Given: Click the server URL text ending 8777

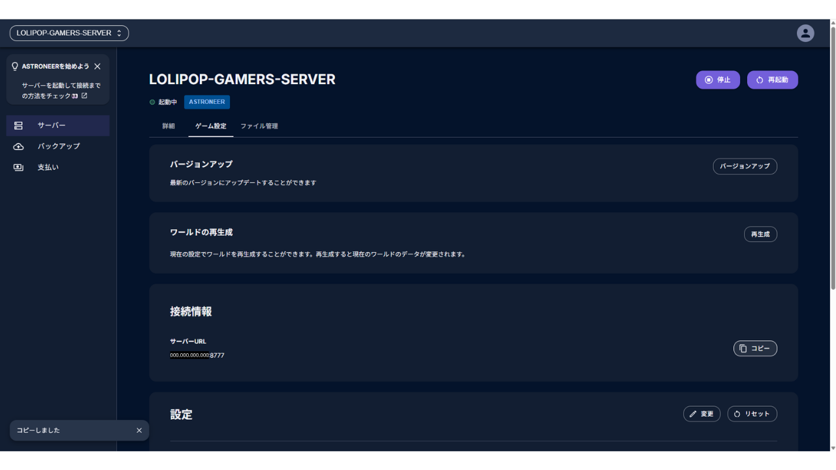Looking at the screenshot, I should (x=197, y=356).
